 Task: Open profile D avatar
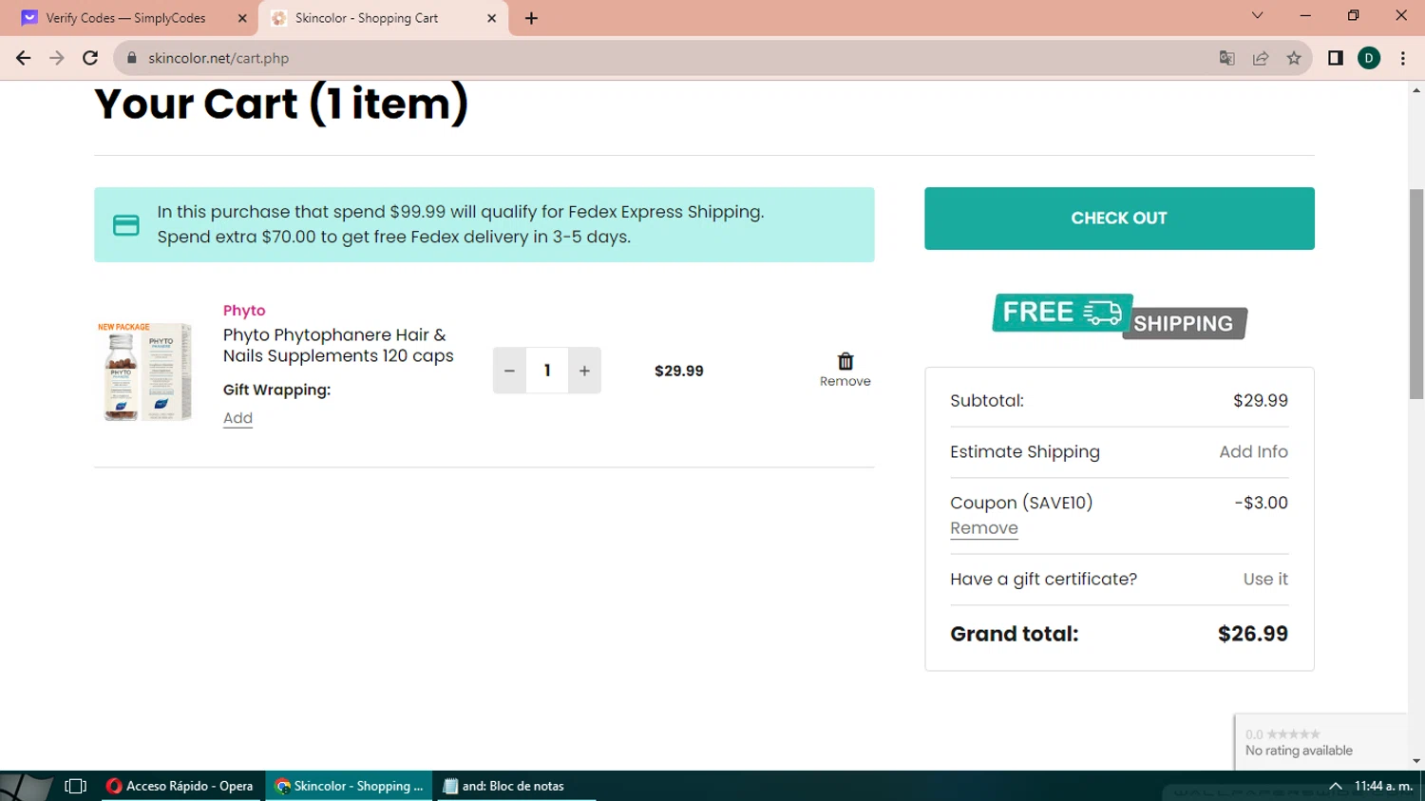coord(1369,58)
